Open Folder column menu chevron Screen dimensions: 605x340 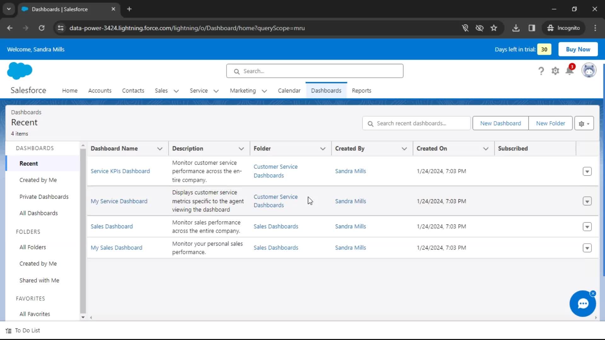click(x=323, y=149)
